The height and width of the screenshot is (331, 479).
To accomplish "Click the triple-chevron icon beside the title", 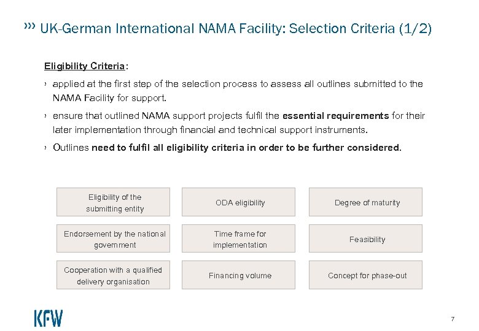I will click(28, 26).
